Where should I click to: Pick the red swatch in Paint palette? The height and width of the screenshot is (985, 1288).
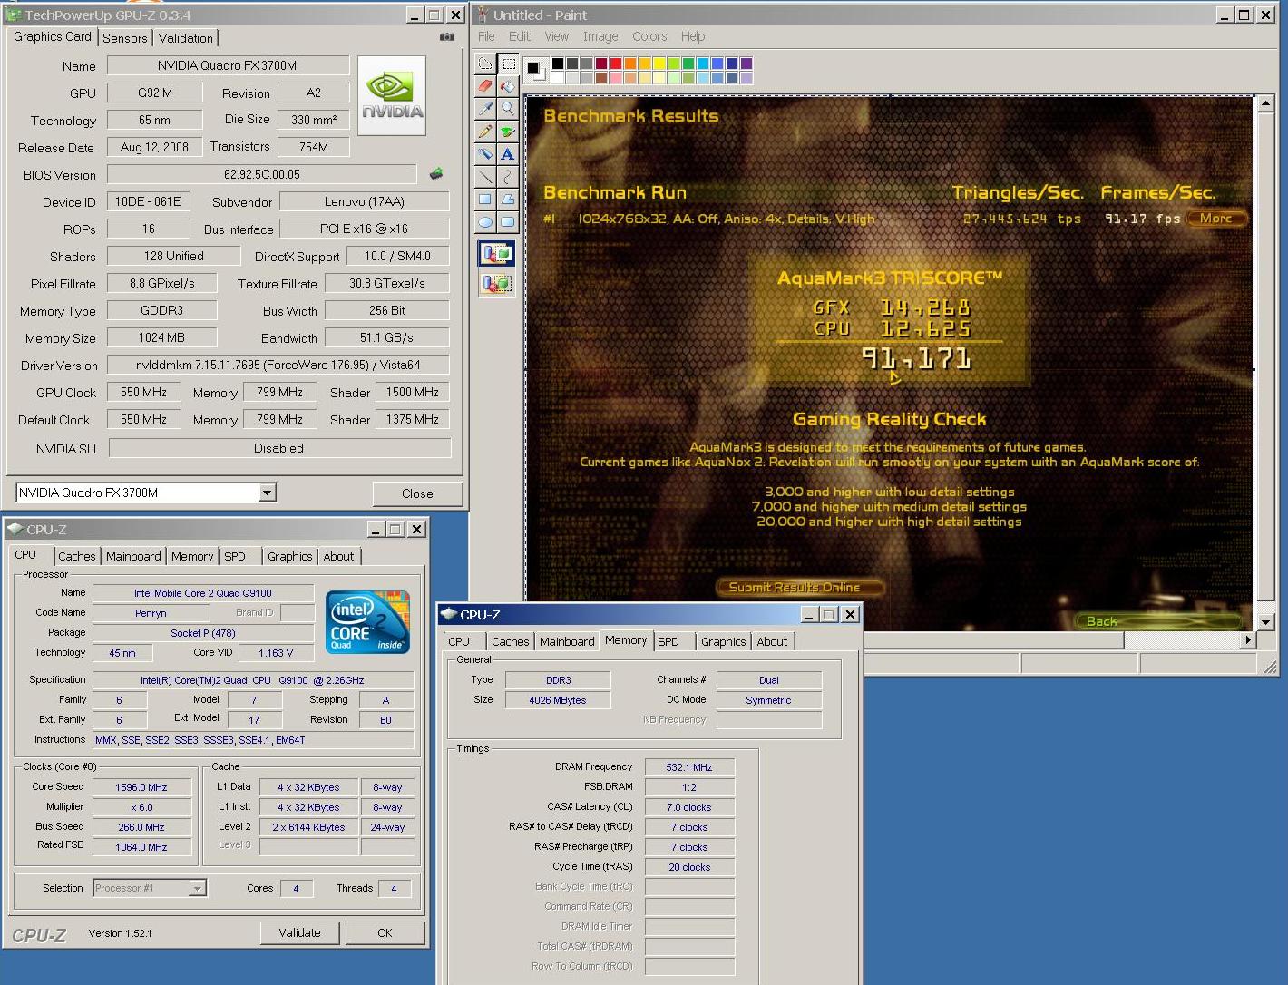pos(616,63)
